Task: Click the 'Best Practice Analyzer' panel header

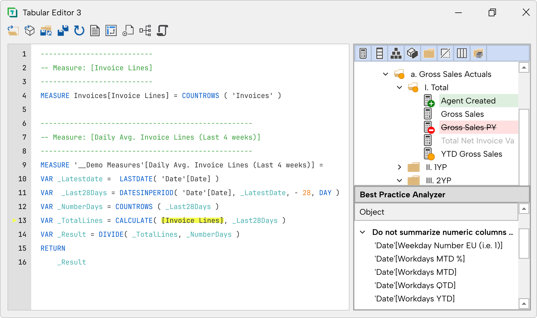Action: pyautogui.click(x=442, y=195)
